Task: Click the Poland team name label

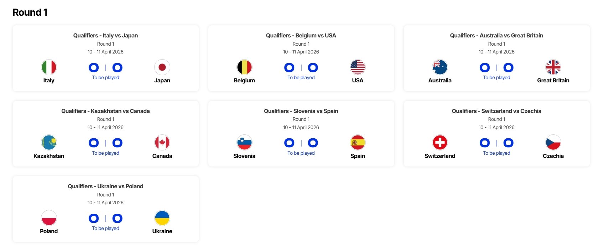Action: [x=49, y=231]
